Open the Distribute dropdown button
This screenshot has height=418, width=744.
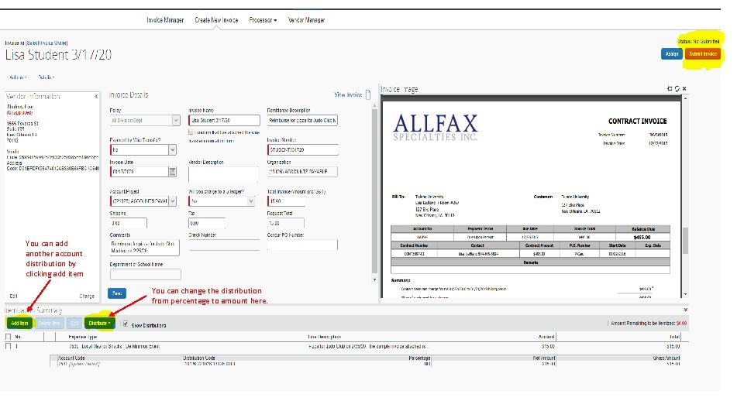[99, 324]
